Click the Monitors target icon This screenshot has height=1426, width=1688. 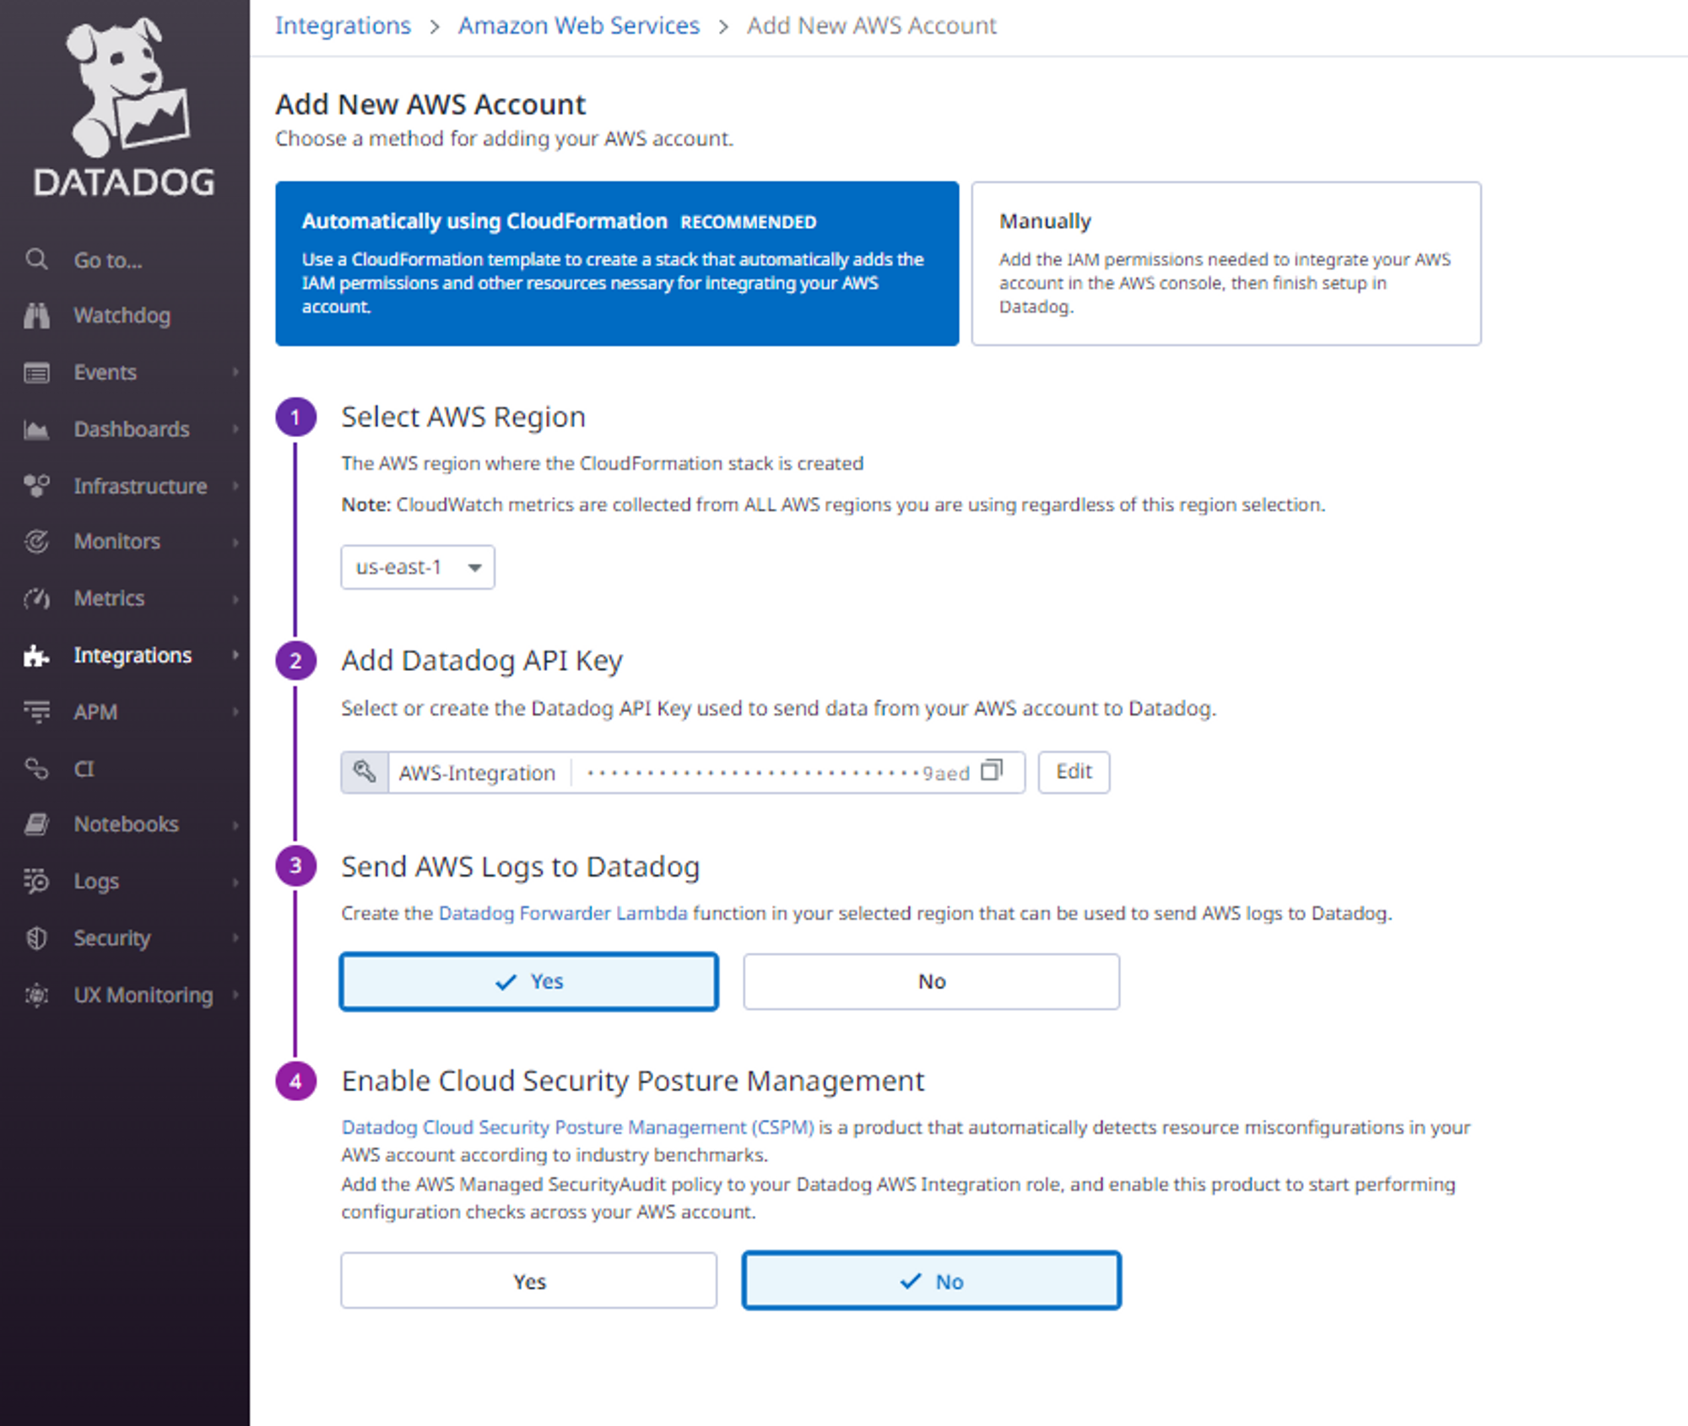click(x=36, y=542)
